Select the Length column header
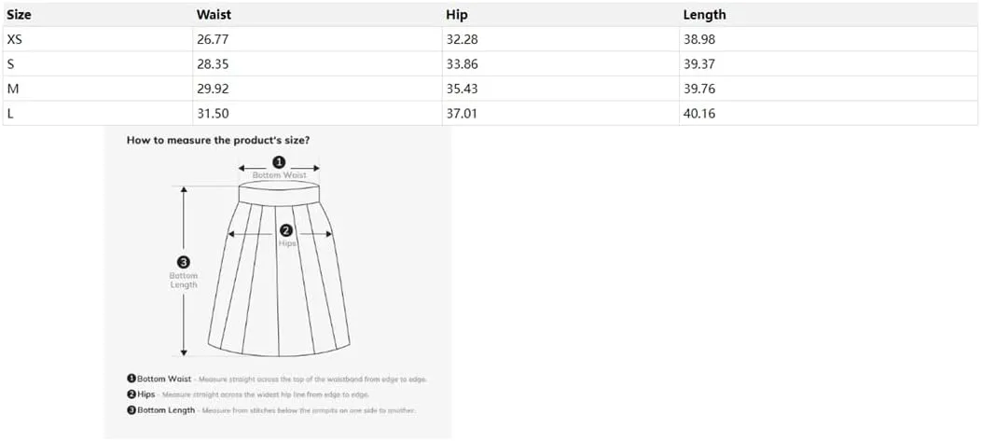Viewport: 981px width, 441px height. [704, 14]
